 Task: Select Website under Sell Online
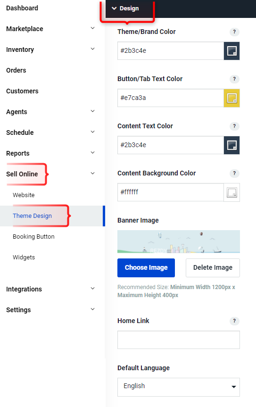[24, 195]
